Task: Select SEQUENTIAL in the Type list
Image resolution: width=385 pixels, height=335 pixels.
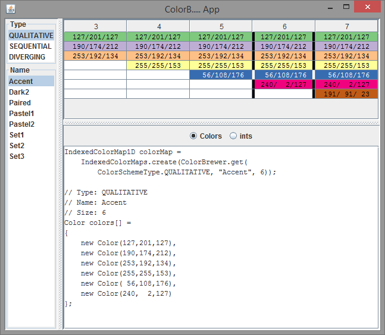Action: coord(31,46)
